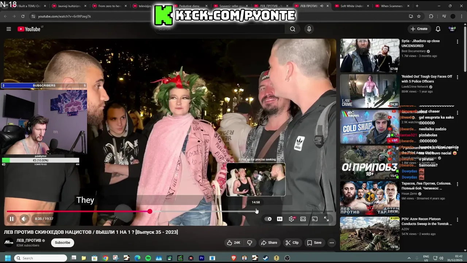Open the player settings gear

(291, 219)
